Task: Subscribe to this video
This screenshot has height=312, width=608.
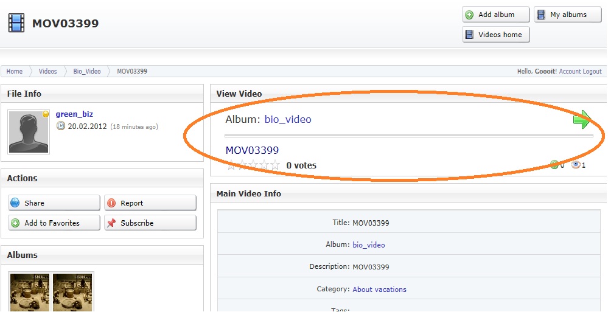Action: click(150, 223)
